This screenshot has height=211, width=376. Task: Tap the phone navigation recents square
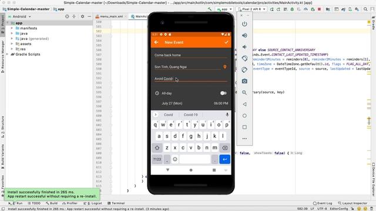(x=214, y=170)
